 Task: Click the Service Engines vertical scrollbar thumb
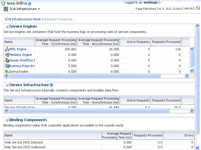click(x=192, y=59)
